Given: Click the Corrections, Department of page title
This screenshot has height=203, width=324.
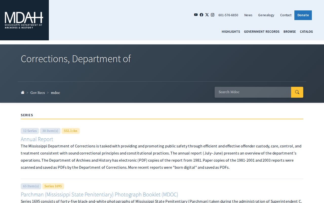Looking at the screenshot, I should 76,59.
